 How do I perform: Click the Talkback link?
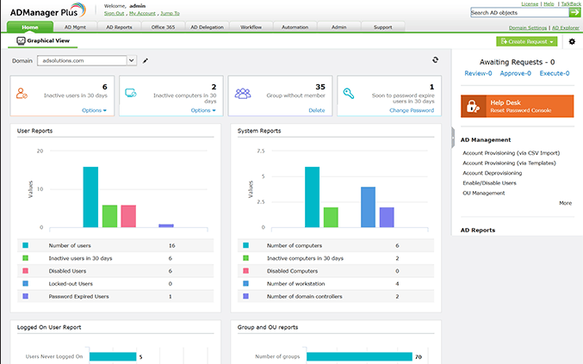click(x=571, y=4)
